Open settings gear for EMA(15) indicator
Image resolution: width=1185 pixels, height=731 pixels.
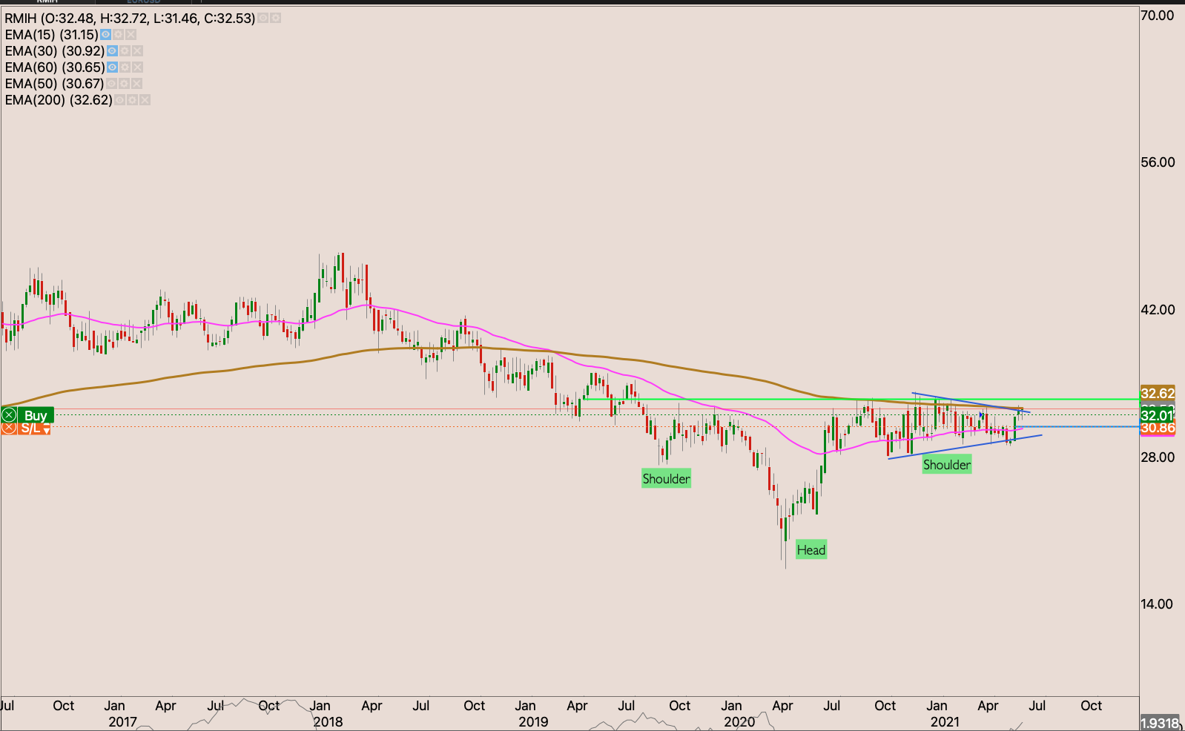119,35
